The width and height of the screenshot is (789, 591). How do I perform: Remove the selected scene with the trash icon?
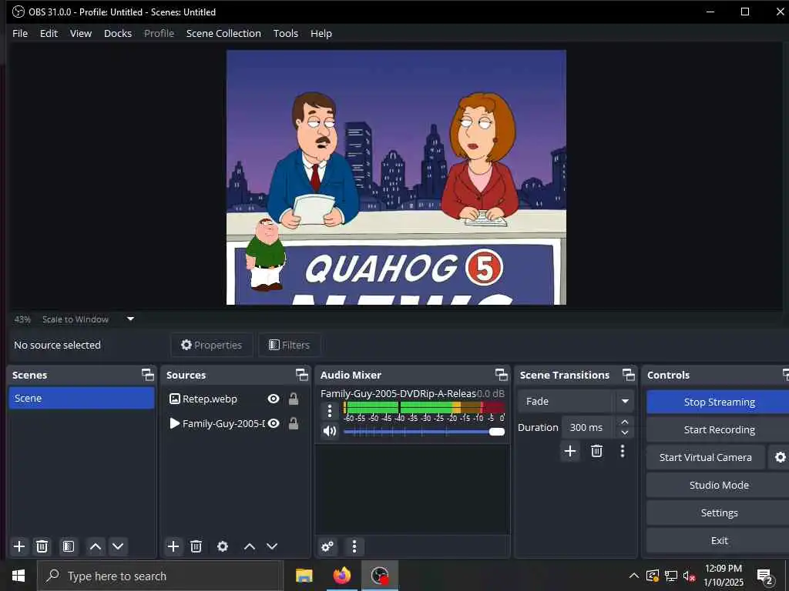pos(42,546)
